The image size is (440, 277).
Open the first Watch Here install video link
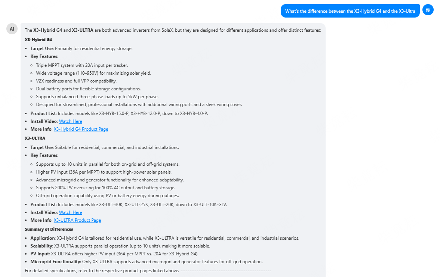(x=70, y=121)
